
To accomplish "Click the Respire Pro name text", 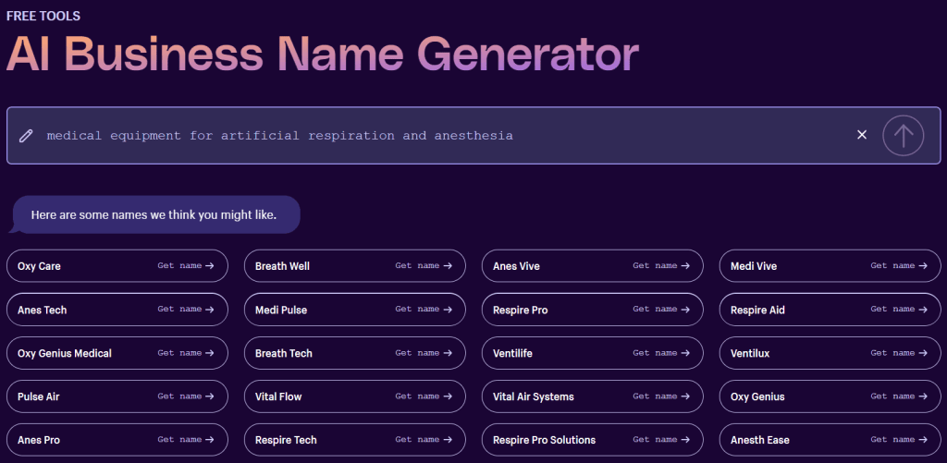I will [x=520, y=310].
